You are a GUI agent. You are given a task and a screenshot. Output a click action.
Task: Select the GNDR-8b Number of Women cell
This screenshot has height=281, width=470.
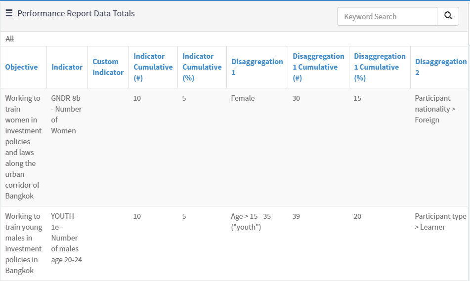coord(66,115)
